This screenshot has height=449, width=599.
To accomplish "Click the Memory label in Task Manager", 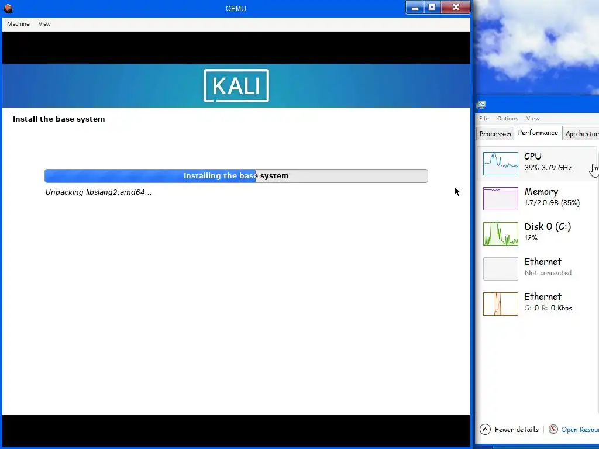I will pos(541,191).
